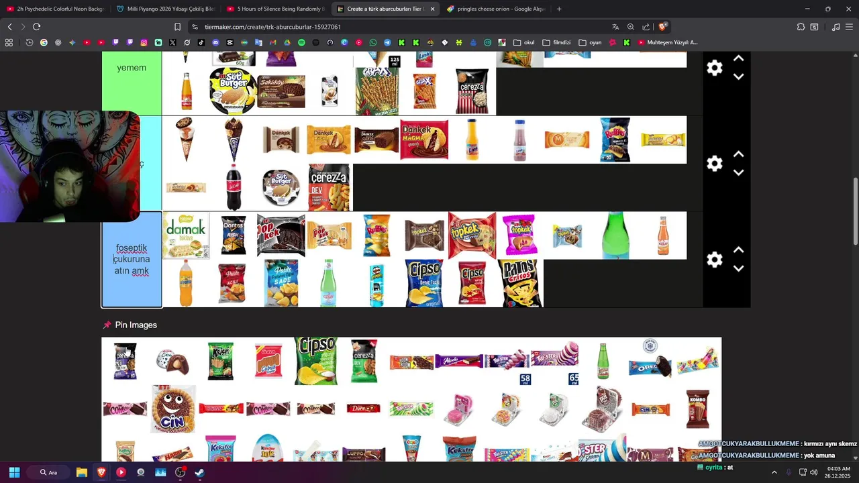Screen dimensions: 859x483
Task: Select the Dankek Magma image
Action: pos(424,140)
